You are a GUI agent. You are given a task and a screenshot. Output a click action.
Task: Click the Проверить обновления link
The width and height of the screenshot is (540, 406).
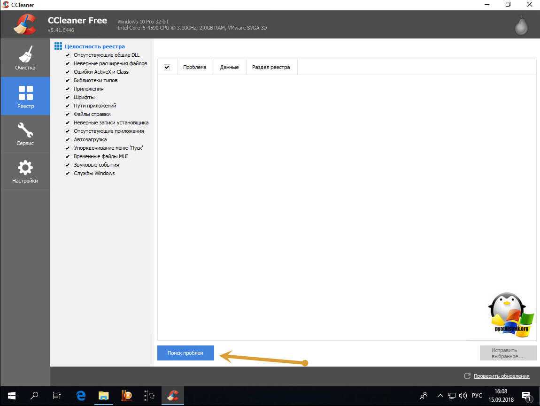501,376
